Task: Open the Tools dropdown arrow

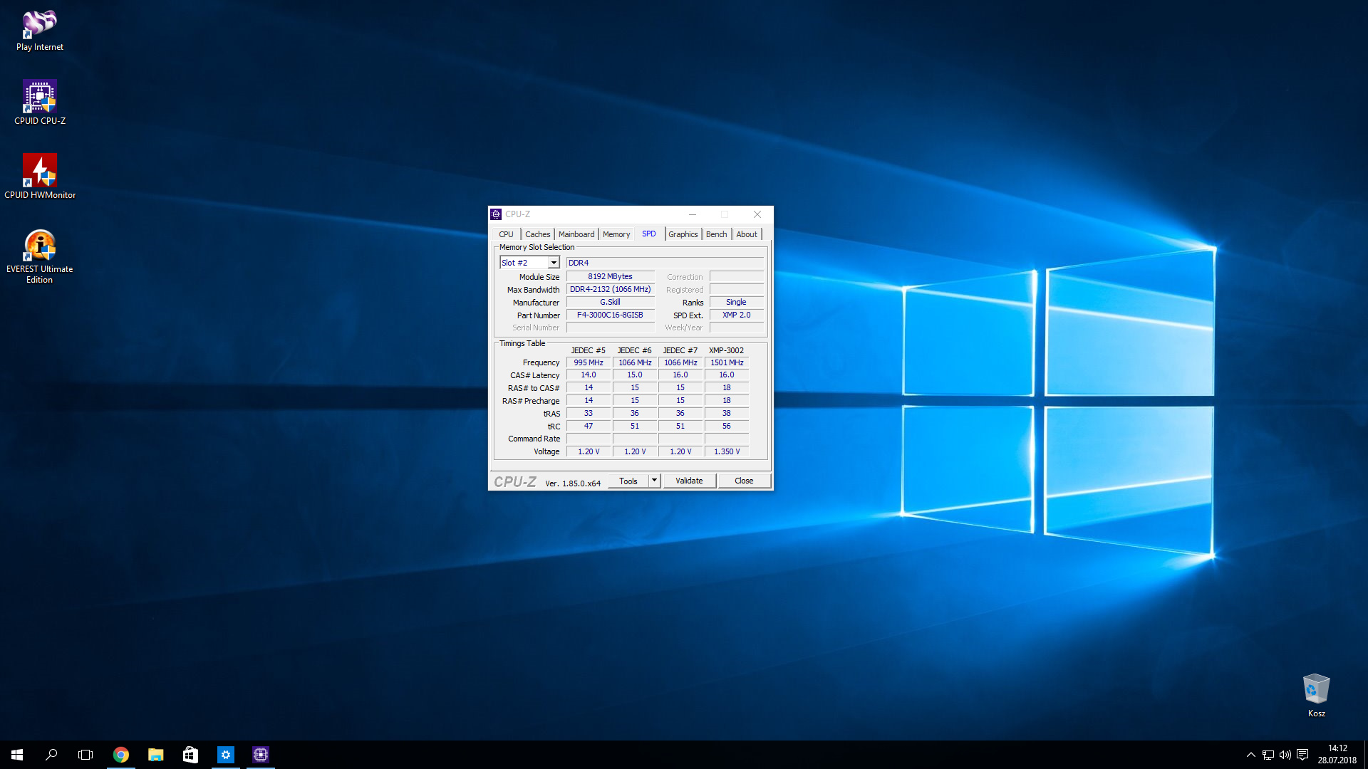Action: (654, 481)
